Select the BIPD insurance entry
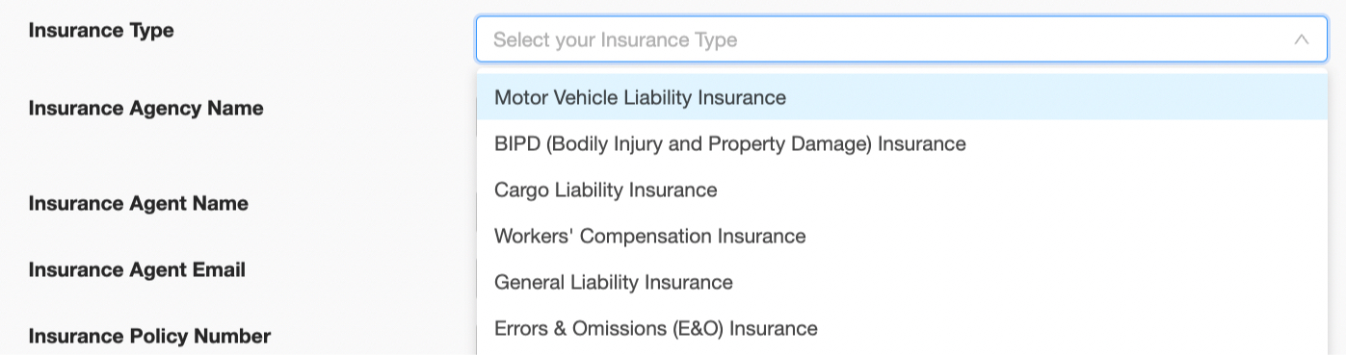The height and width of the screenshot is (355, 1346). 902,143
